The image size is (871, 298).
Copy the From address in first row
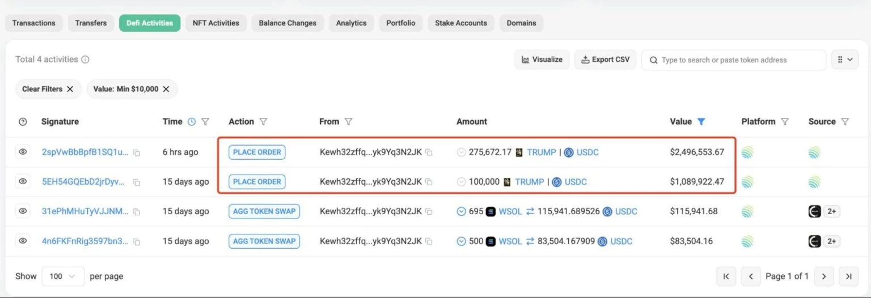429,152
